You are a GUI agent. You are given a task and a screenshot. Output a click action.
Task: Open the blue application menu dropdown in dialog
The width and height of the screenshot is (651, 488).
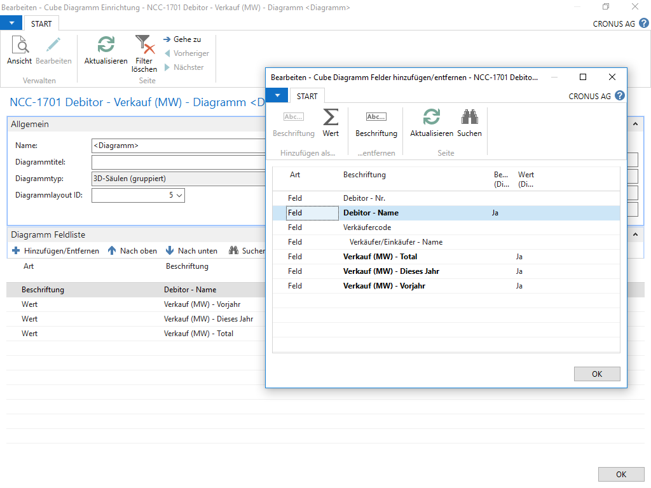coord(277,96)
